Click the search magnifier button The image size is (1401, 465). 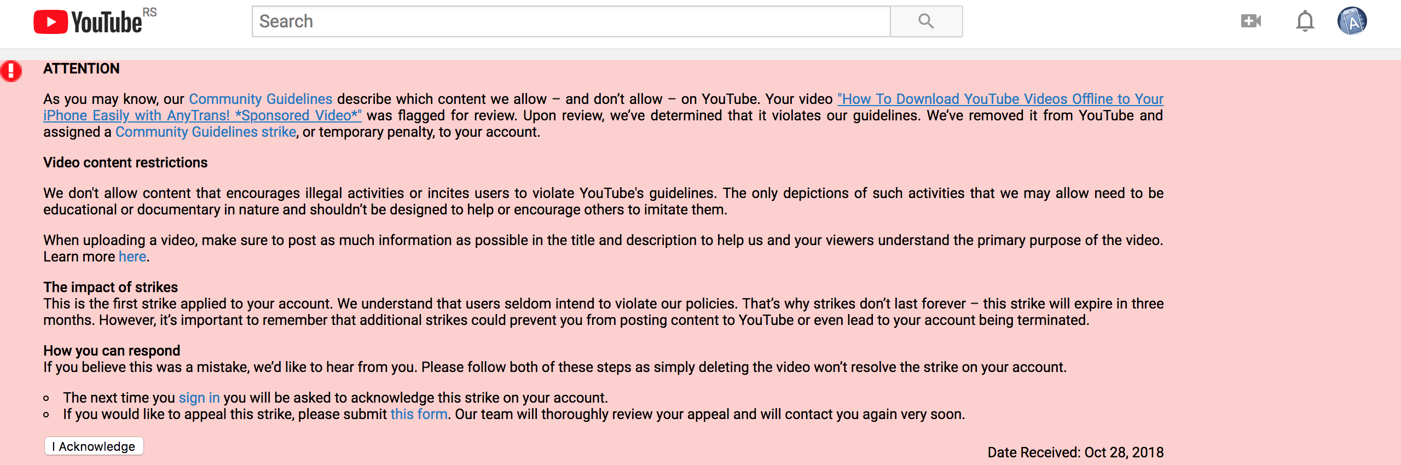coord(926,21)
